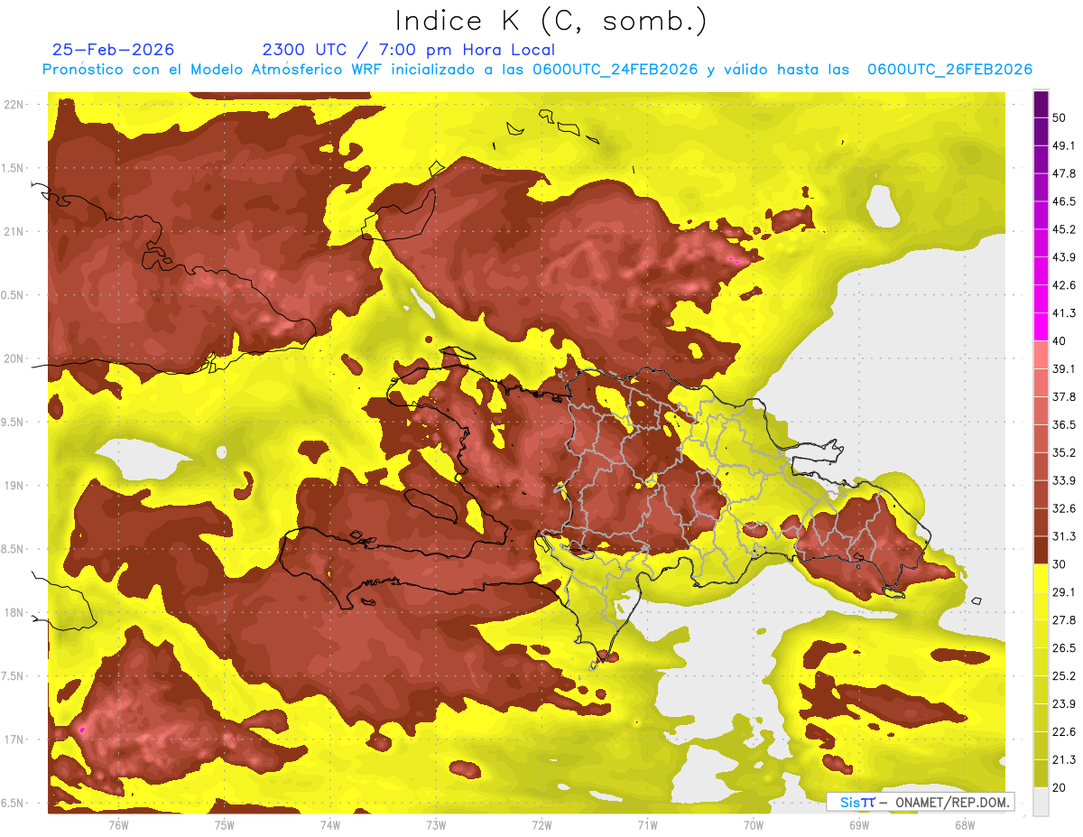Screen dimensions: 1083x837
Task: Click the valid-until time "0600UTC_26FEB2026"
Action: click(x=949, y=70)
